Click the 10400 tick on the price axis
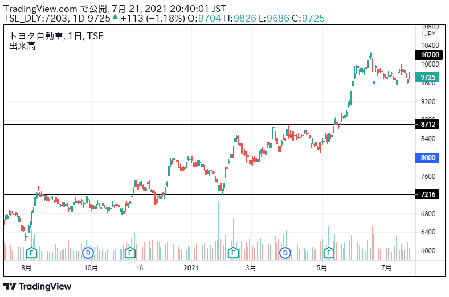Image resolution: width=449 pixels, height=297 pixels. pyautogui.click(x=430, y=46)
